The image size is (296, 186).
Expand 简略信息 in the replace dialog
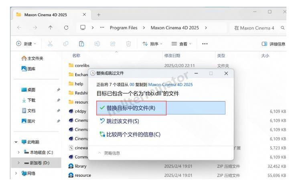[x=109, y=153]
